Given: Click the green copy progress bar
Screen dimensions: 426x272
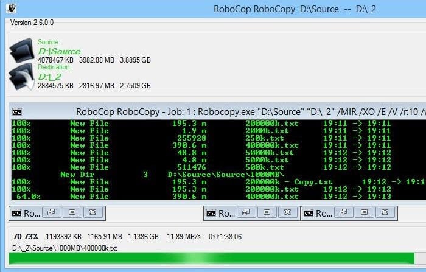Looking at the screenshot, I should point(217,258).
